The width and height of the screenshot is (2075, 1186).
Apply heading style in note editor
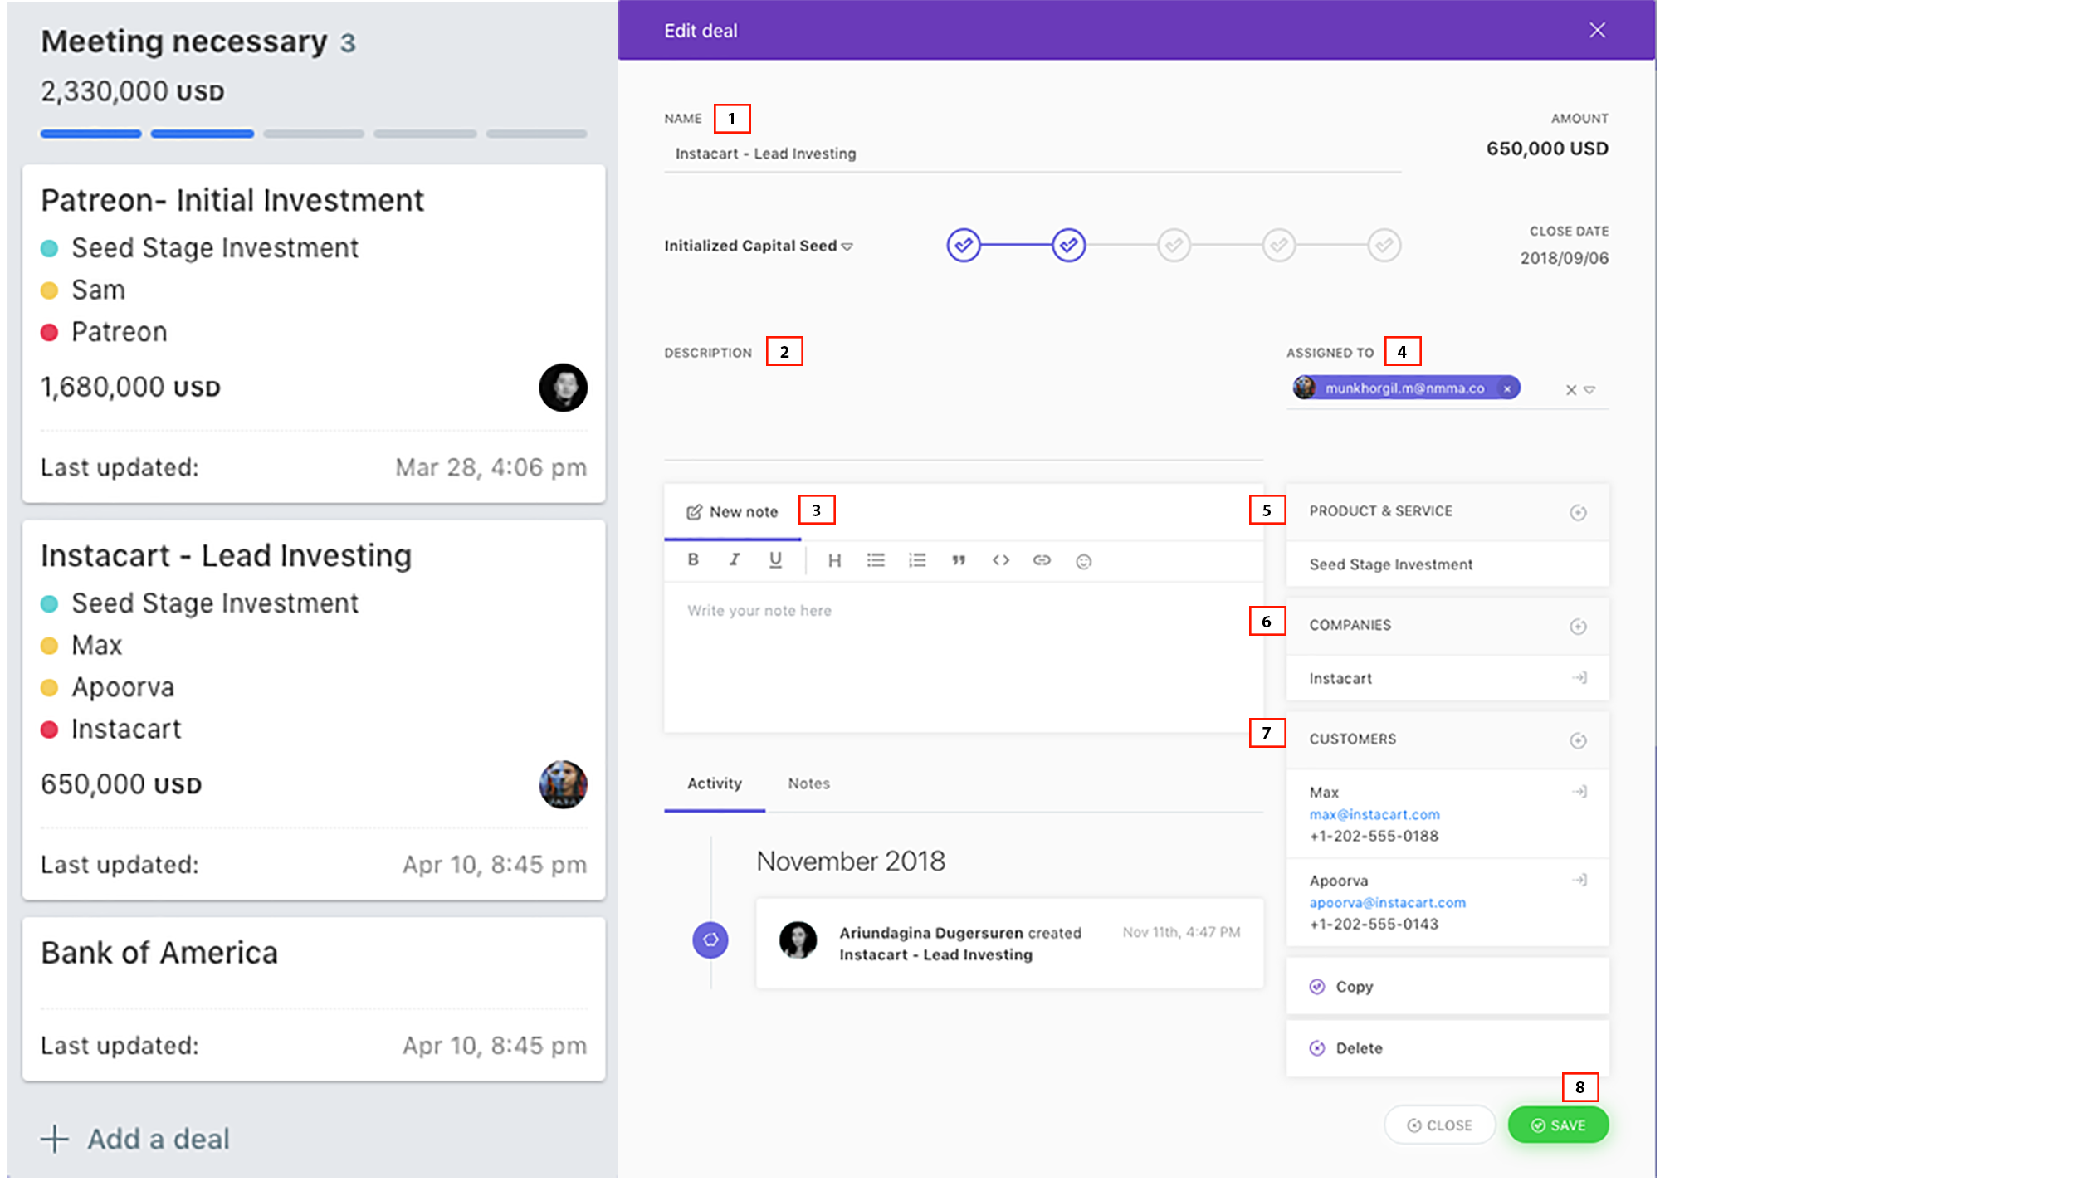[834, 560]
